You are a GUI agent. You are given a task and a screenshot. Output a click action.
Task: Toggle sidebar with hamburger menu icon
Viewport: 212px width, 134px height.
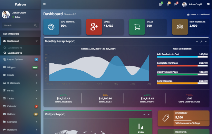tap(44, 5)
